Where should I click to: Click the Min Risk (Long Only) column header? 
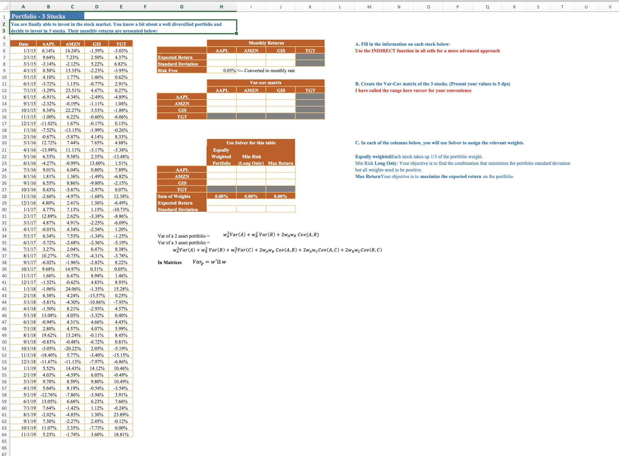(x=251, y=156)
